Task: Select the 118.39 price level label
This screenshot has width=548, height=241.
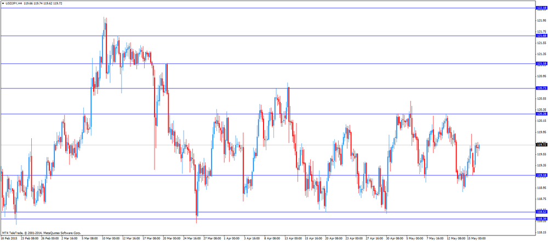Action: tap(541, 219)
